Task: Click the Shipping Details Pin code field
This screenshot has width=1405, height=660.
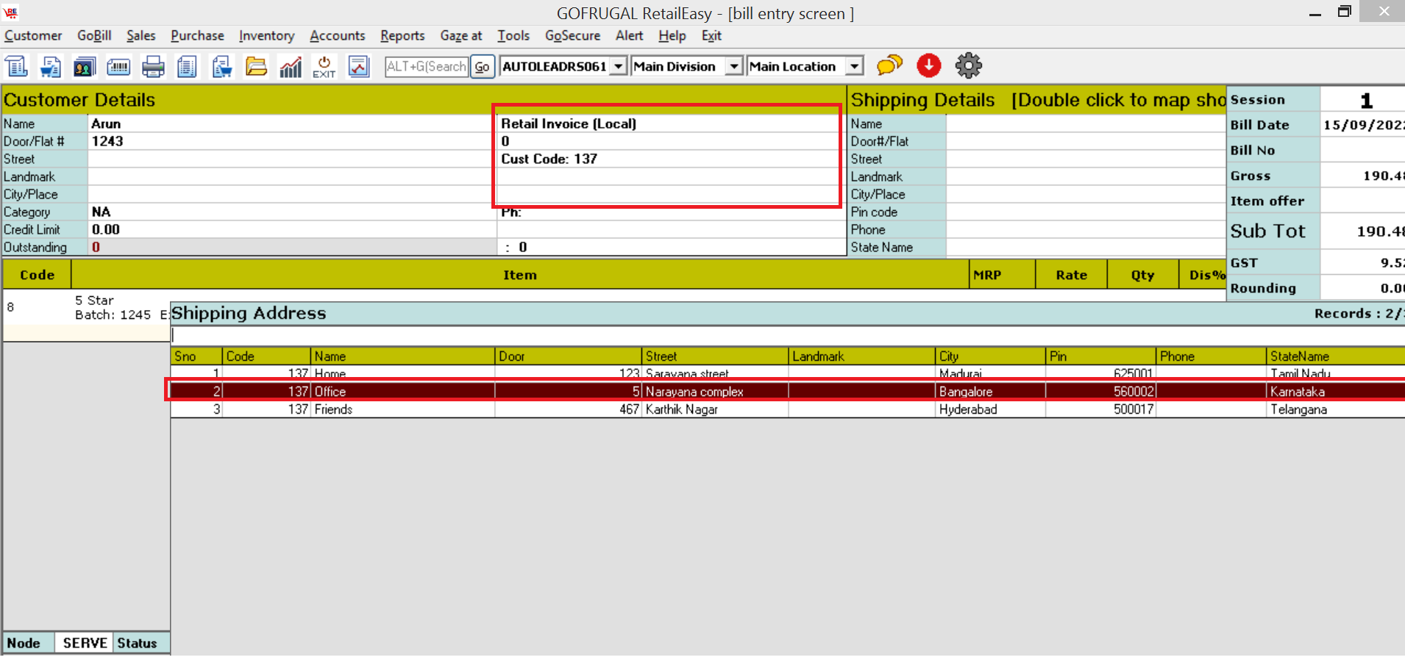Action: point(1086,212)
